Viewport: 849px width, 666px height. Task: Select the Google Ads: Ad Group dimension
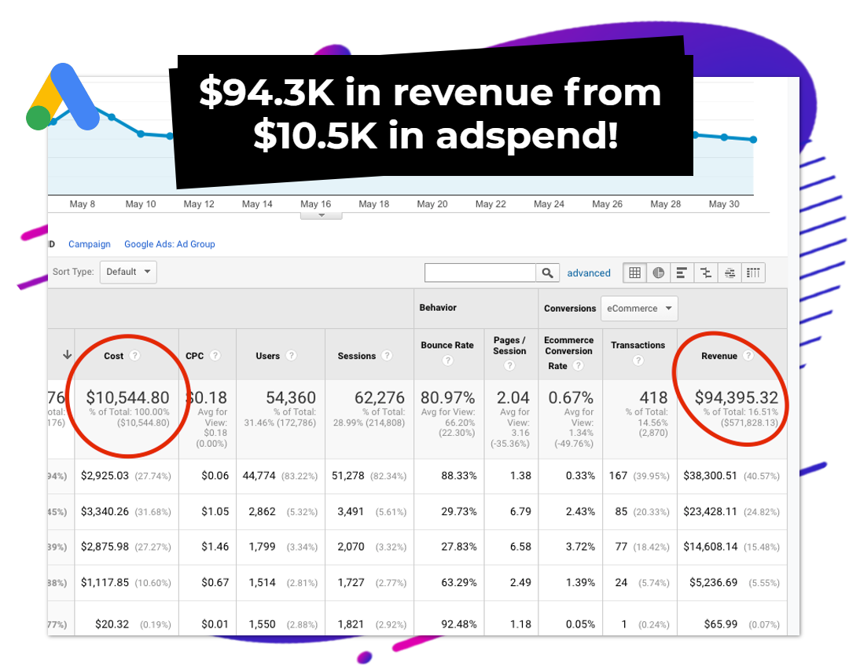tap(169, 244)
